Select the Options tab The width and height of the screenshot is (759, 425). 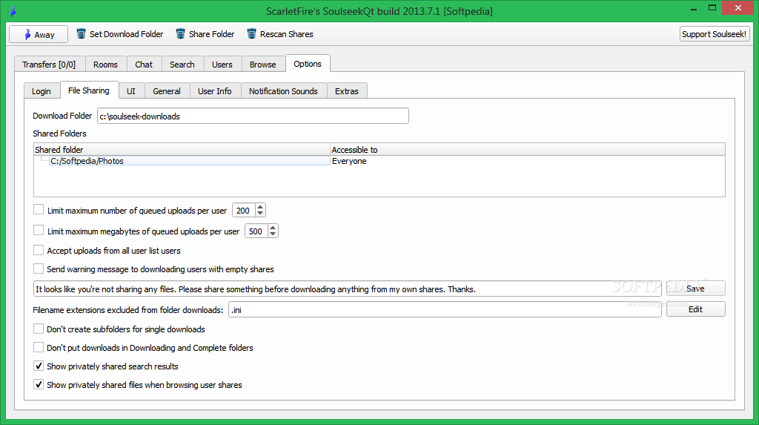(x=308, y=64)
